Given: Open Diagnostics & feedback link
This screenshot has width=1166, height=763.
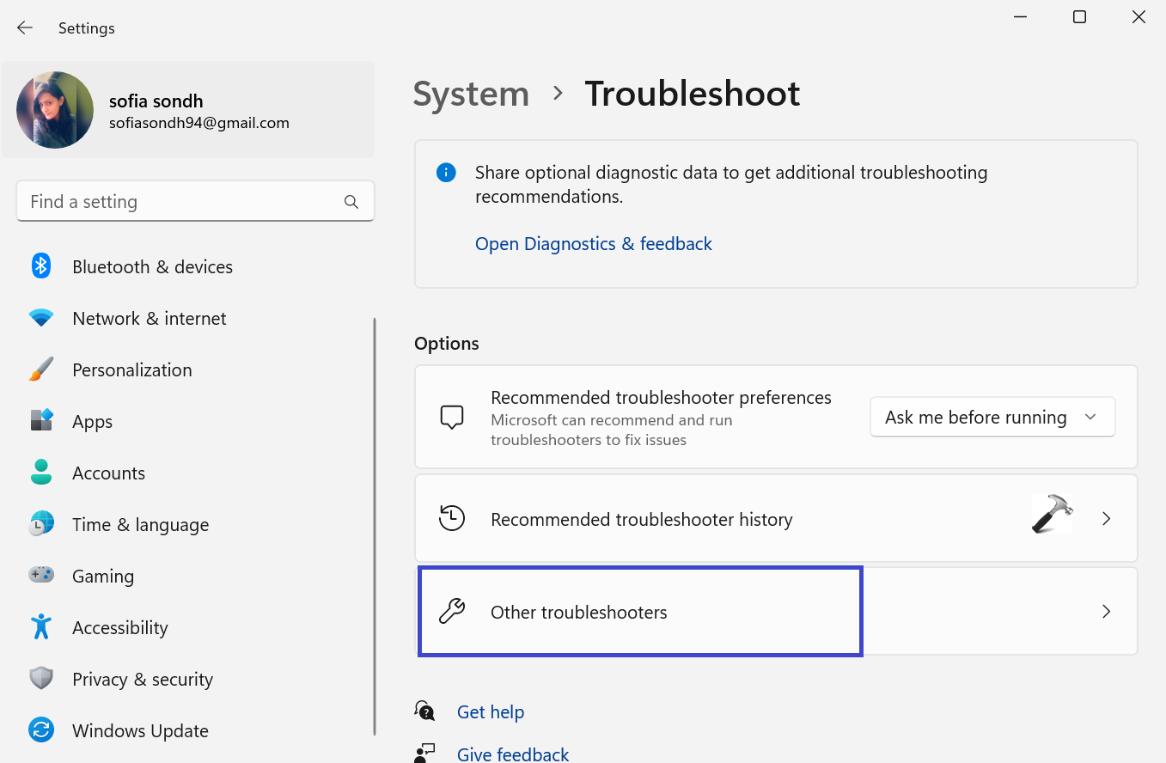Looking at the screenshot, I should pyautogui.click(x=593, y=244).
